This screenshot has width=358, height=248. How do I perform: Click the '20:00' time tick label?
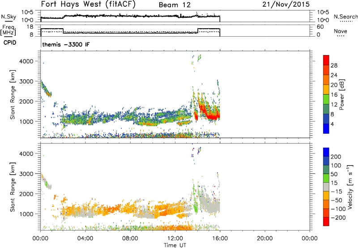tap(264, 239)
